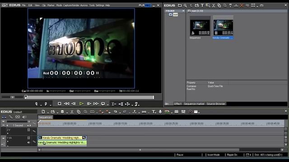The height and width of the screenshot is (162, 289).
Task: Click Copy icon in bin toolbar
Action: click(x=219, y=5)
